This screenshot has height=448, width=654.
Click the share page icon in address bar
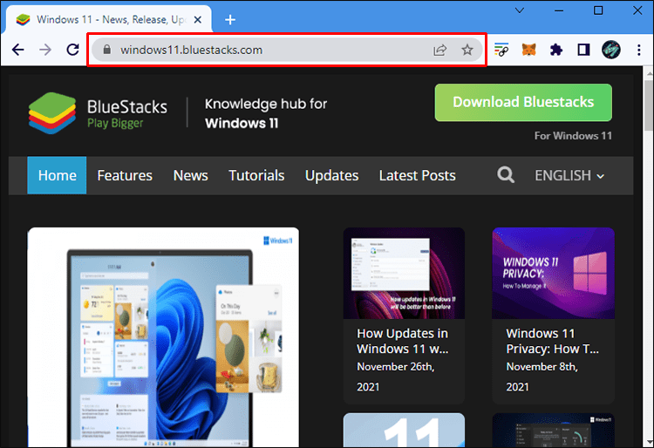[440, 50]
